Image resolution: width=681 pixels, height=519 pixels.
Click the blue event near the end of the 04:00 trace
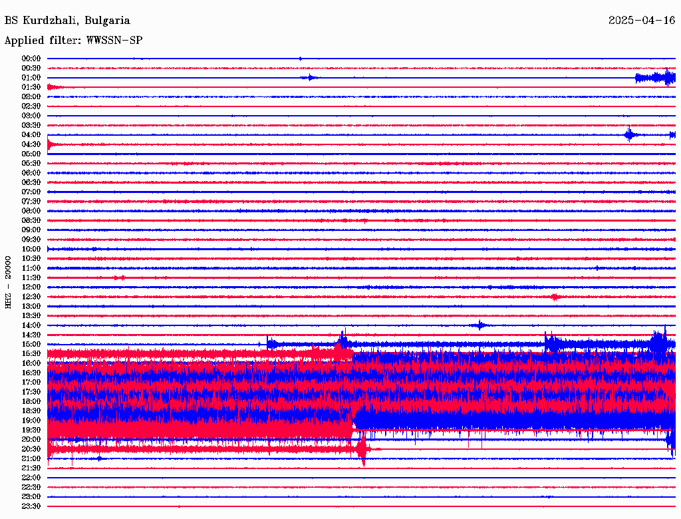point(629,134)
